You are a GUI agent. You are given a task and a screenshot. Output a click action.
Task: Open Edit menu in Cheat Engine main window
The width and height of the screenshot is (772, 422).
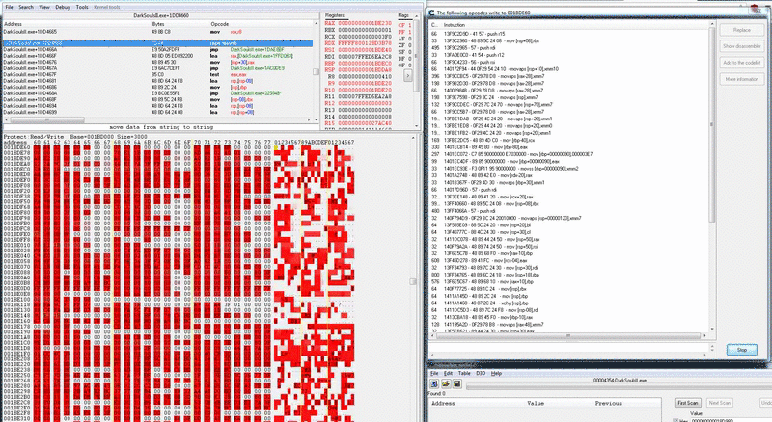(448, 373)
